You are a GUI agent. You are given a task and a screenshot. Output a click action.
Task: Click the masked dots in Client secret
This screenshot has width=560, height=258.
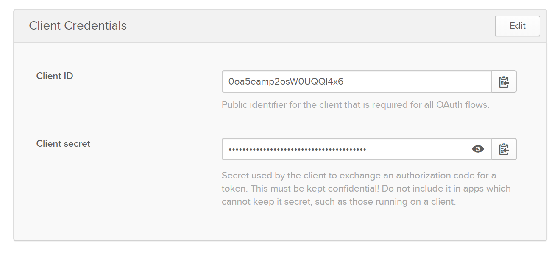[x=297, y=149]
